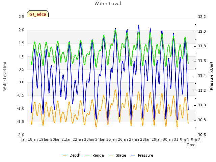Click the Jan 24 tick label
The width and height of the screenshot is (216, 162).
pyautogui.click(x=94, y=140)
